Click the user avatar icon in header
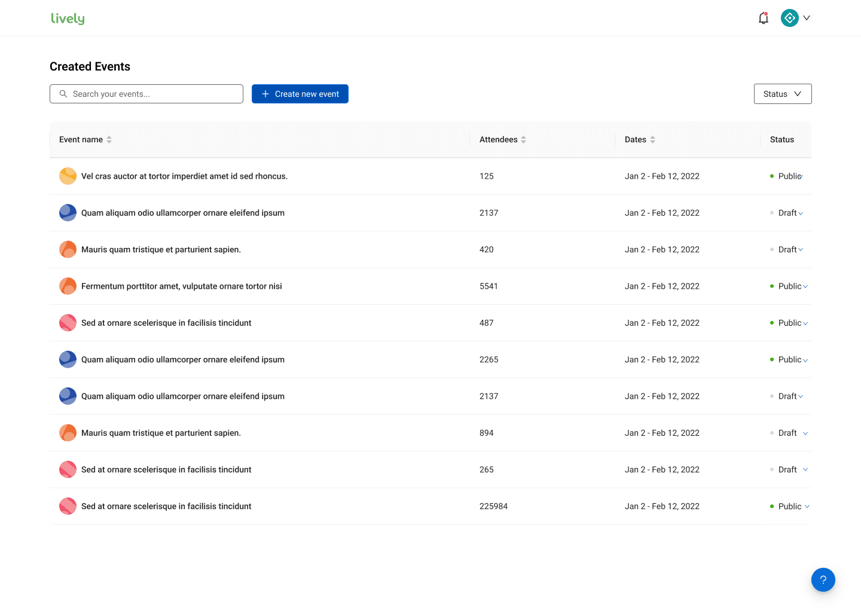This screenshot has height=612, width=861. (789, 17)
